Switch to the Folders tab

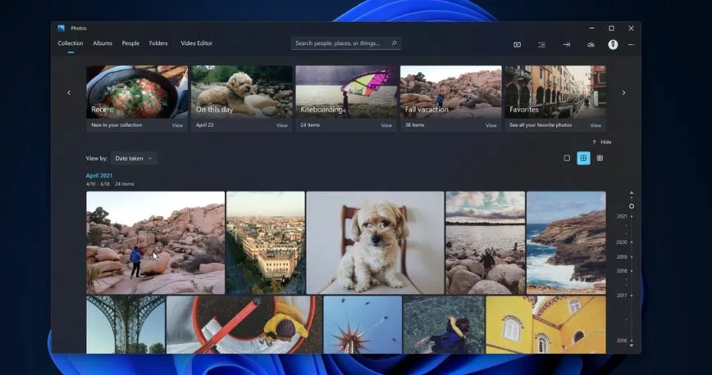pyautogui.click(x=158, y=43)
